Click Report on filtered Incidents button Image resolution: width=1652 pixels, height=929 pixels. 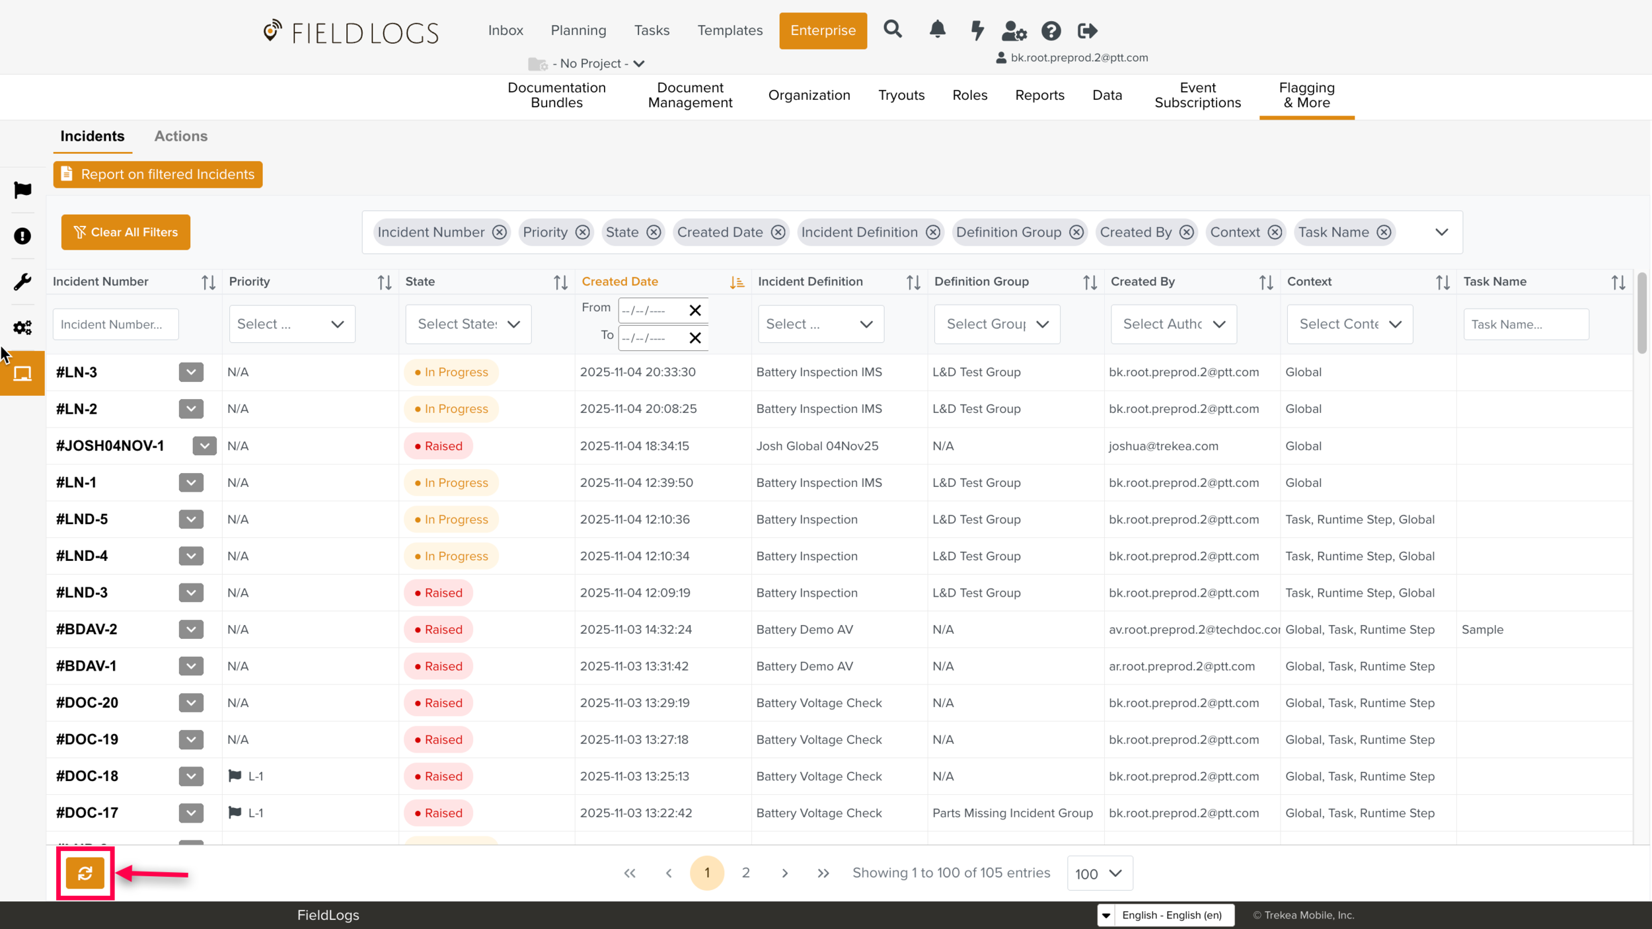[158, 174]
